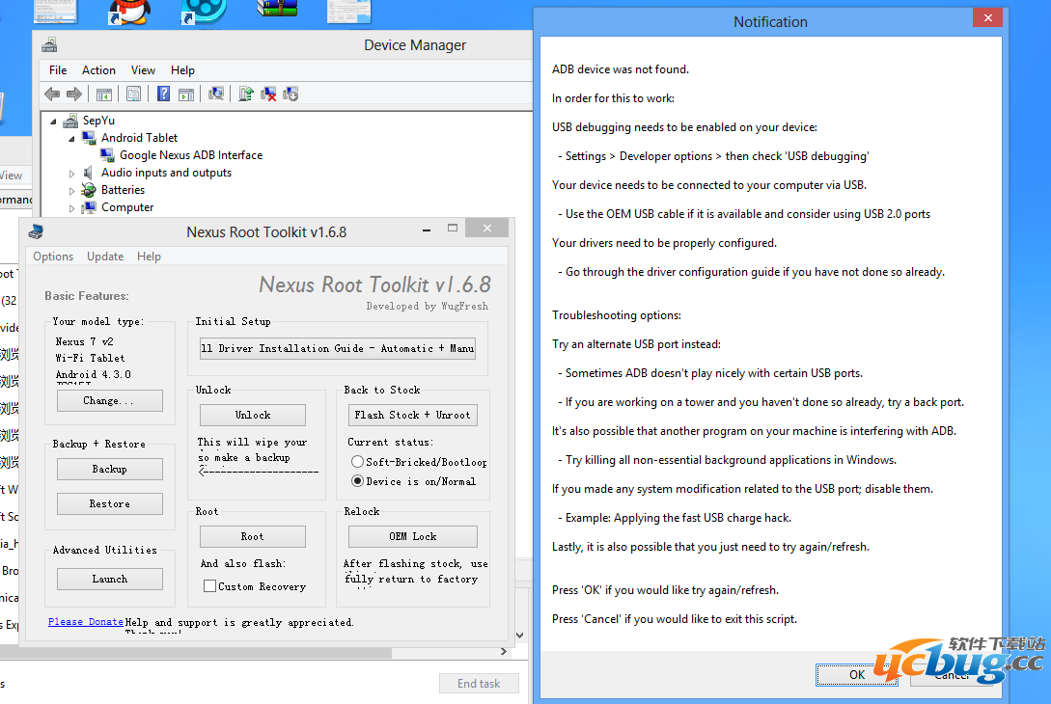The image size is (1051, 704).
Task: Open Device Manager Help with the question mark icon
Action: point(165,93)
